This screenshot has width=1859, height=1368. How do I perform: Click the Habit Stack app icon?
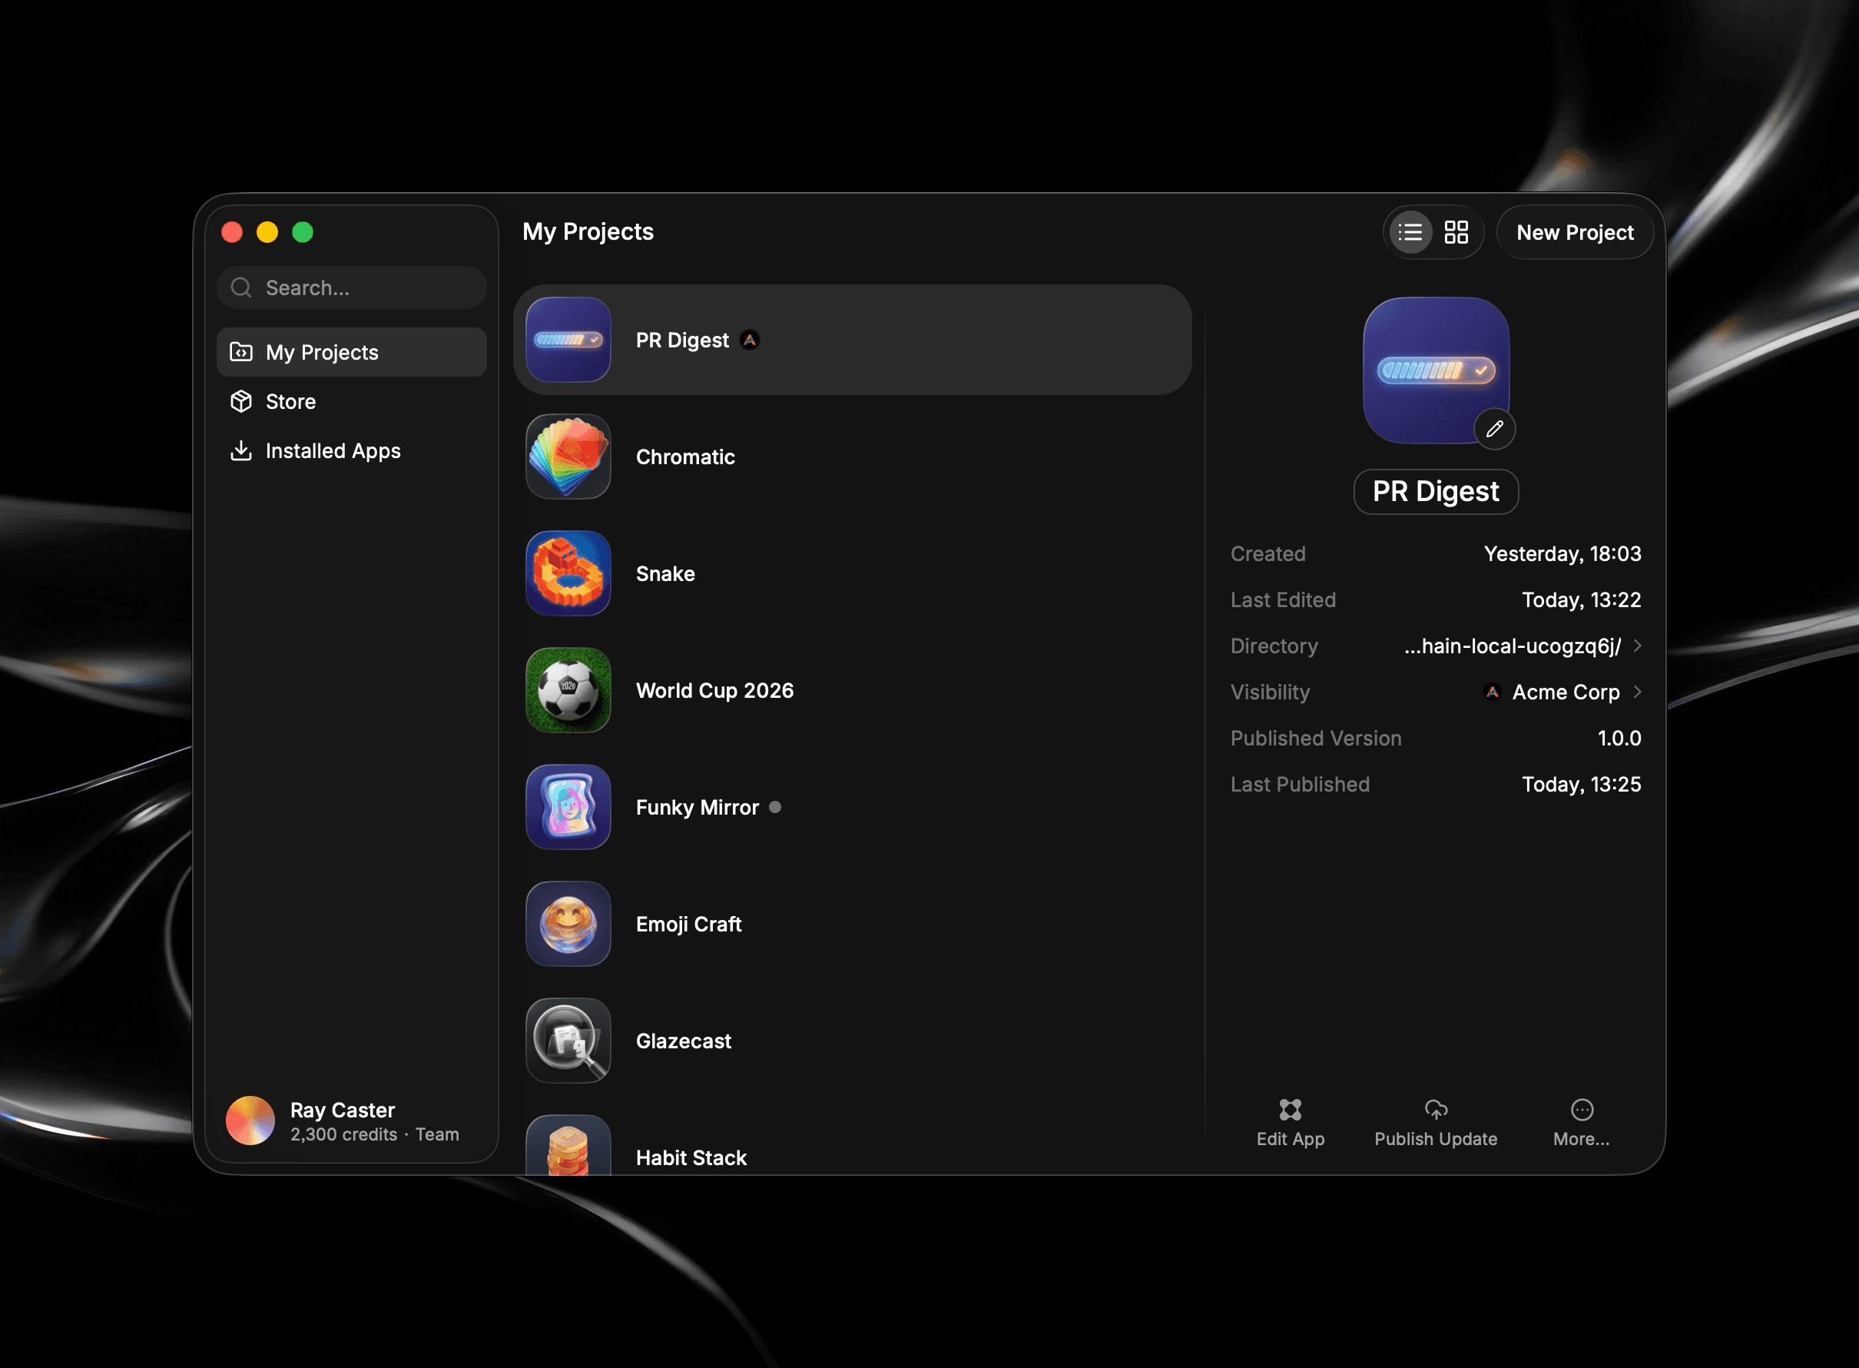tap(568, 1145)
